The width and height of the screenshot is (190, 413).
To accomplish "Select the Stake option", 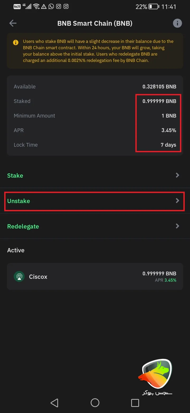I will pyautogui.click(x=15, y=176).
